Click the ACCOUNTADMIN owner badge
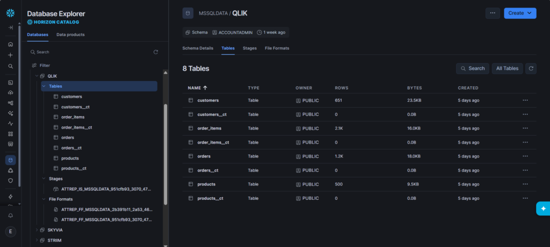The height and width of the screenshot is (247, 550). [233, 32]
